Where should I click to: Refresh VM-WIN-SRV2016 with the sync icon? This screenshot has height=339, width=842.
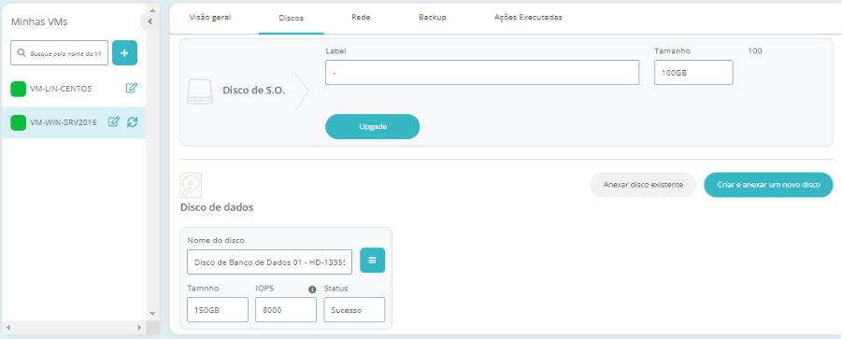click(x=132, y=121)
